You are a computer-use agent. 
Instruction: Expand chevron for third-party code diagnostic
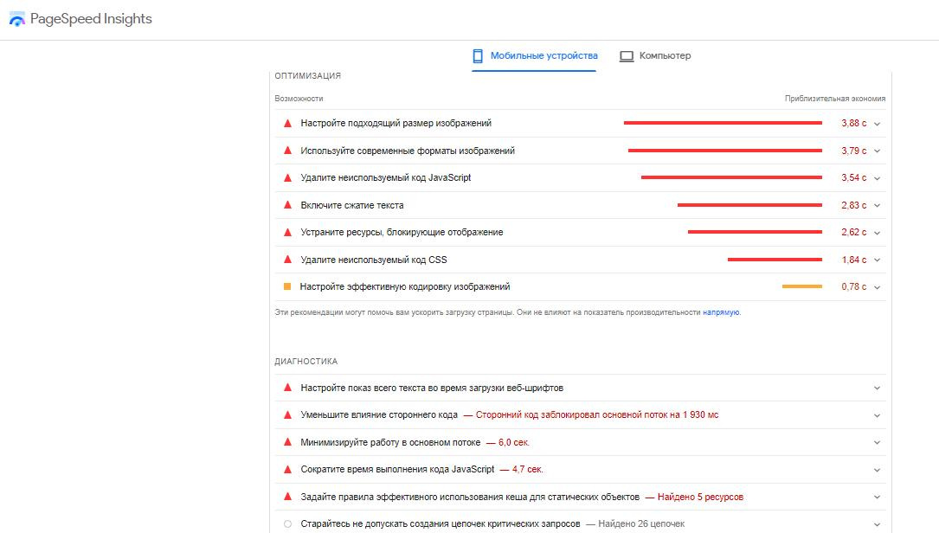(877, 415)
